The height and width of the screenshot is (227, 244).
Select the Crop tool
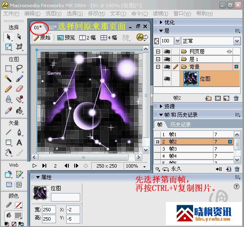19,47
